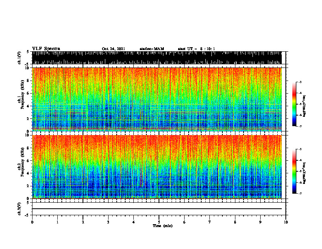Click time axis tick label "9"
Screen dimensions: 322x249
tap(260, 222)
